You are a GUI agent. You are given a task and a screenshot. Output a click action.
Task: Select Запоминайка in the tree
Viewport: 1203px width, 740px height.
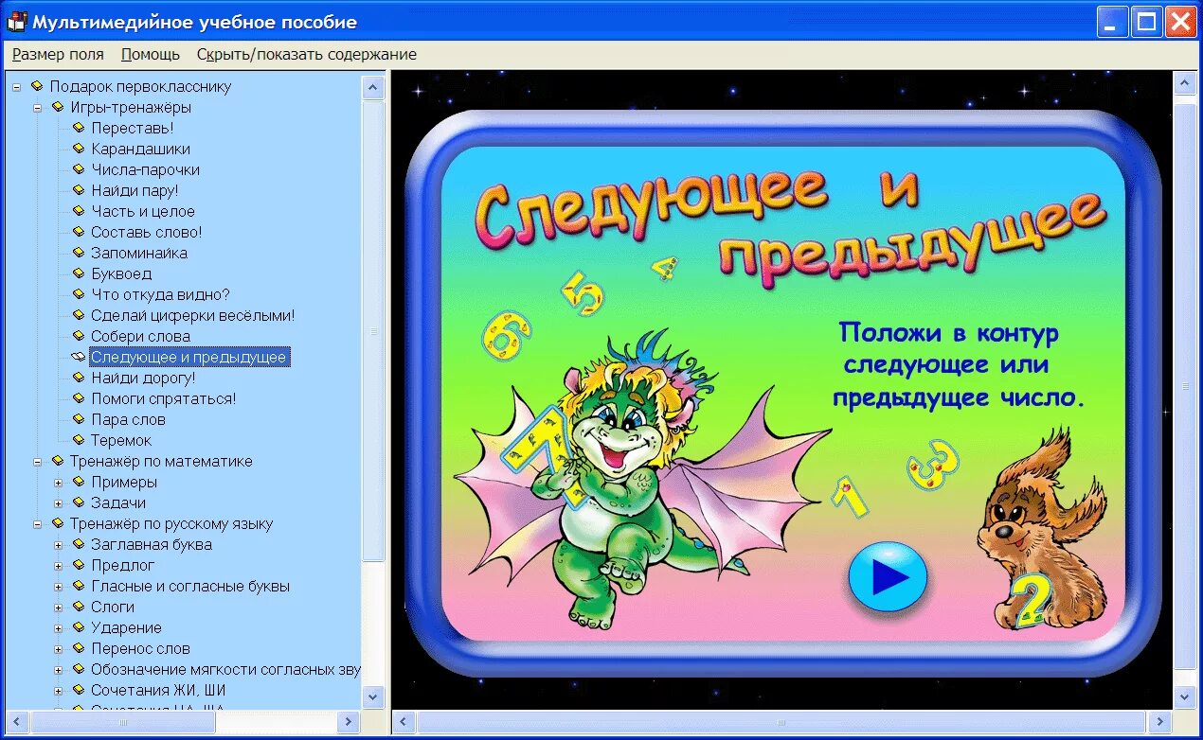(x=139, y=253)
